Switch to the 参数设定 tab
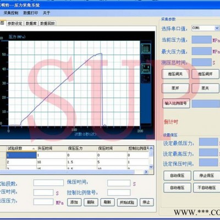 point(15,24)
